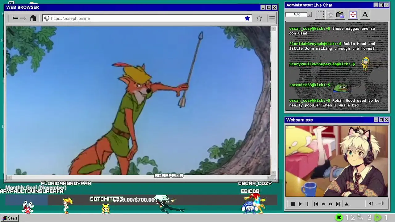Click the FLORIDAHGROYPAH character label
Image resolution: width=395 pixels, height=222 pixels.
pos(66,183)
